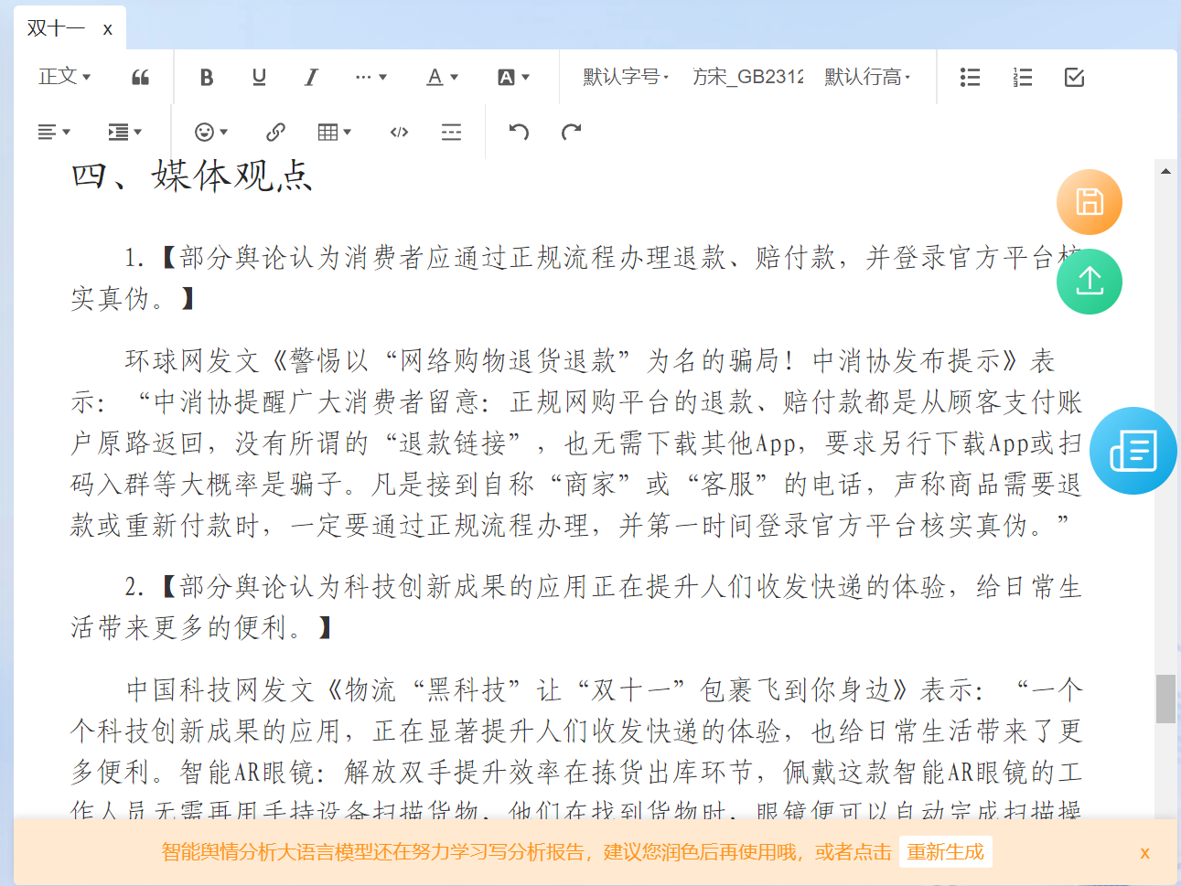Apply blockquote formatting to the text

pos(140,77)
